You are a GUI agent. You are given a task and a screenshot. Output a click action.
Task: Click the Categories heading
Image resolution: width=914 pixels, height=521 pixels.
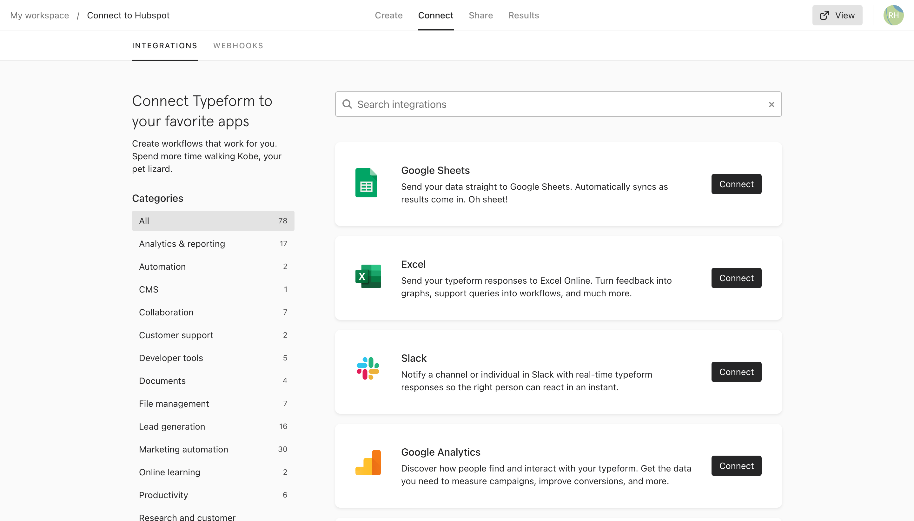[x=157, y=198]
